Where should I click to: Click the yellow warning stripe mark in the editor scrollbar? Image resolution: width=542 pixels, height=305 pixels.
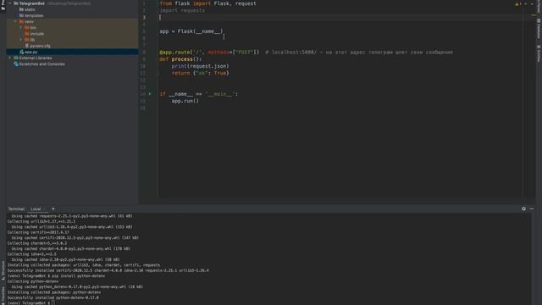coord(533,15)
